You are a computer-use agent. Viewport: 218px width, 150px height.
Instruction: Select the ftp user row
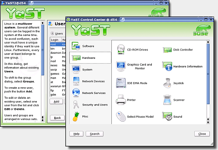point(58,90)
